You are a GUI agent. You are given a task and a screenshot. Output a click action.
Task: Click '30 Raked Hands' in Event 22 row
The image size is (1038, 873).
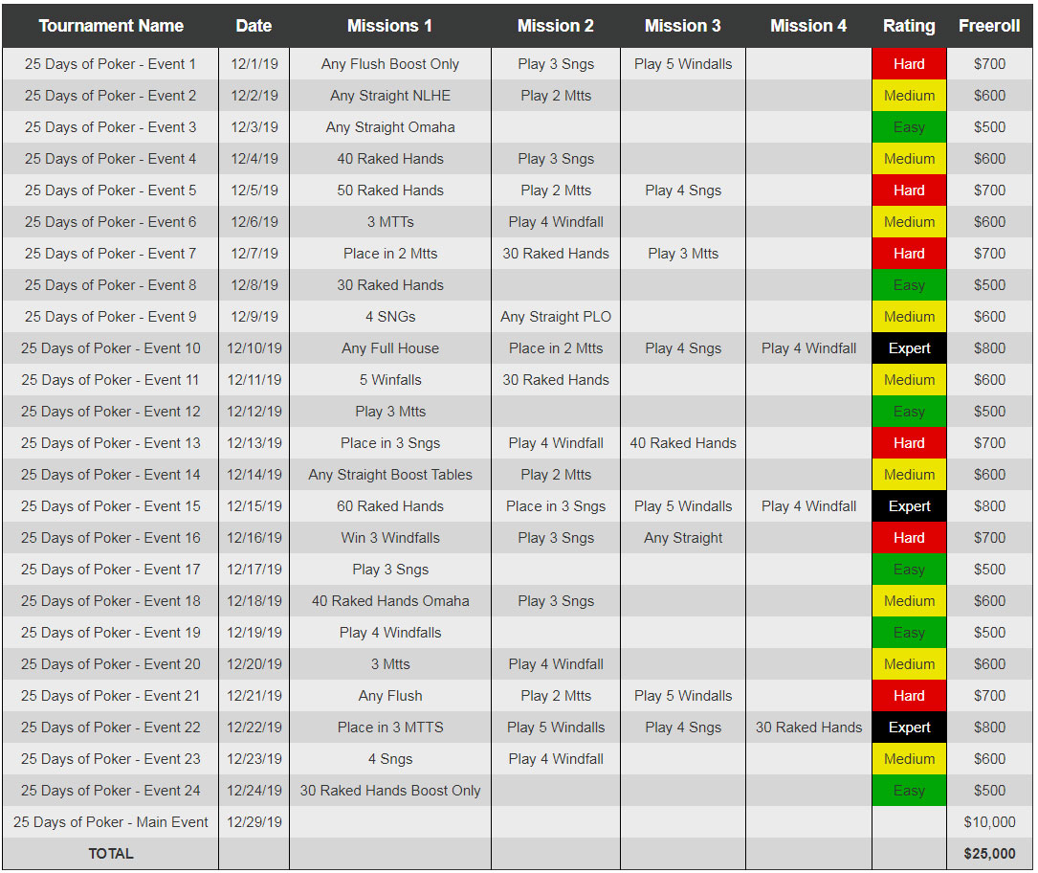pos(808,727)
